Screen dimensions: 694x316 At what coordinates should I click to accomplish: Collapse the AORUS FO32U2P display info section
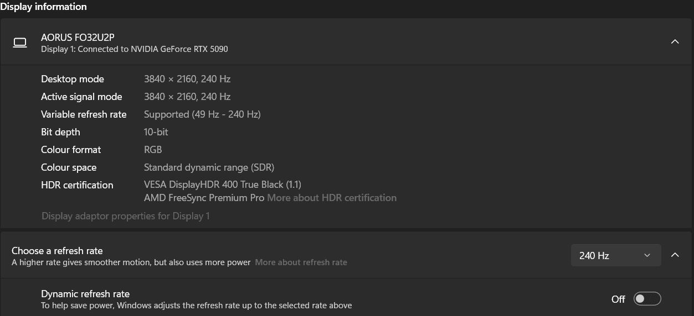click(x=675, y=42)
